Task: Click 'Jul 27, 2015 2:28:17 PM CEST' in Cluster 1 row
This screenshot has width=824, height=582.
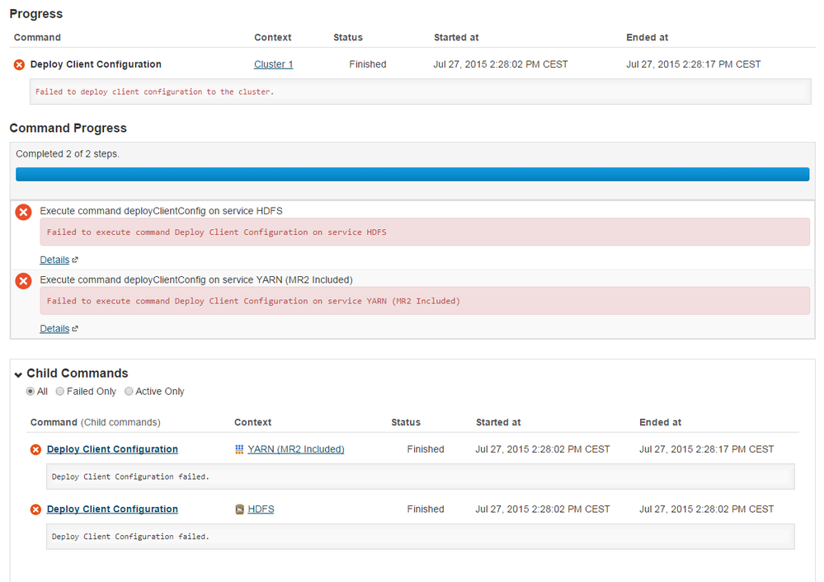Action: [x=694, y=64]
